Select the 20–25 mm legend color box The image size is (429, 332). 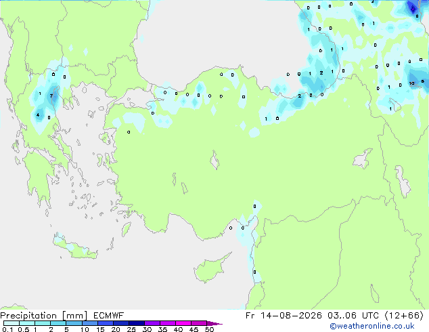click(120, 323)
